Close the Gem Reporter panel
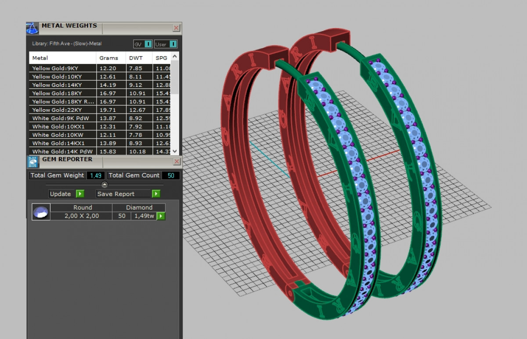 coord(176,162)
